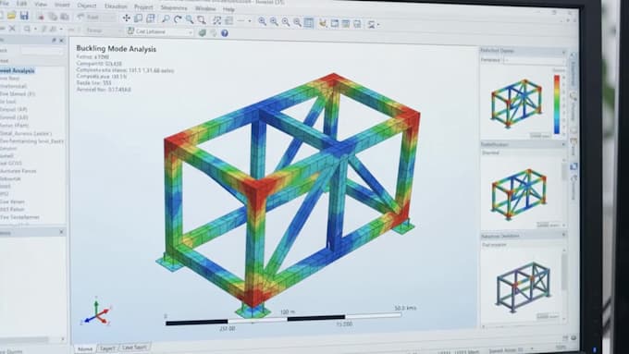Open the Insert menu
The width and height of the screenshot is (629, 354).
coord(62,5)
